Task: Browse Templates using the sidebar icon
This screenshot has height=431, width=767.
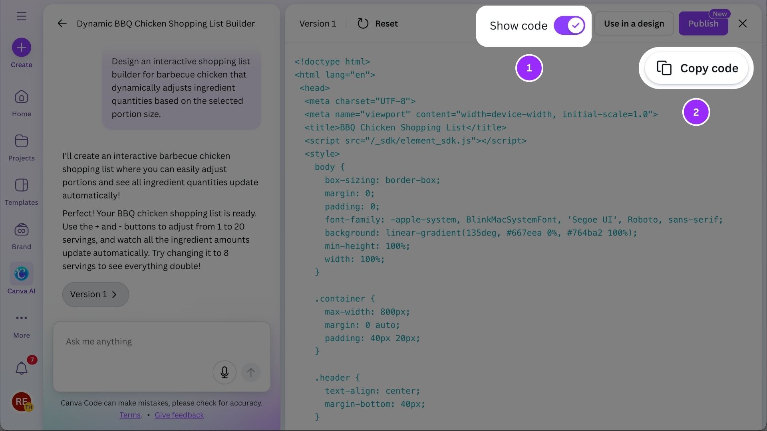Action: click(21, 186)
